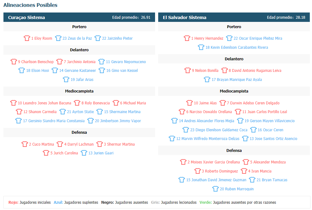
Task: Click the Gris: Jugadores lecionados legend entry
Action: (x=174, y=202)
